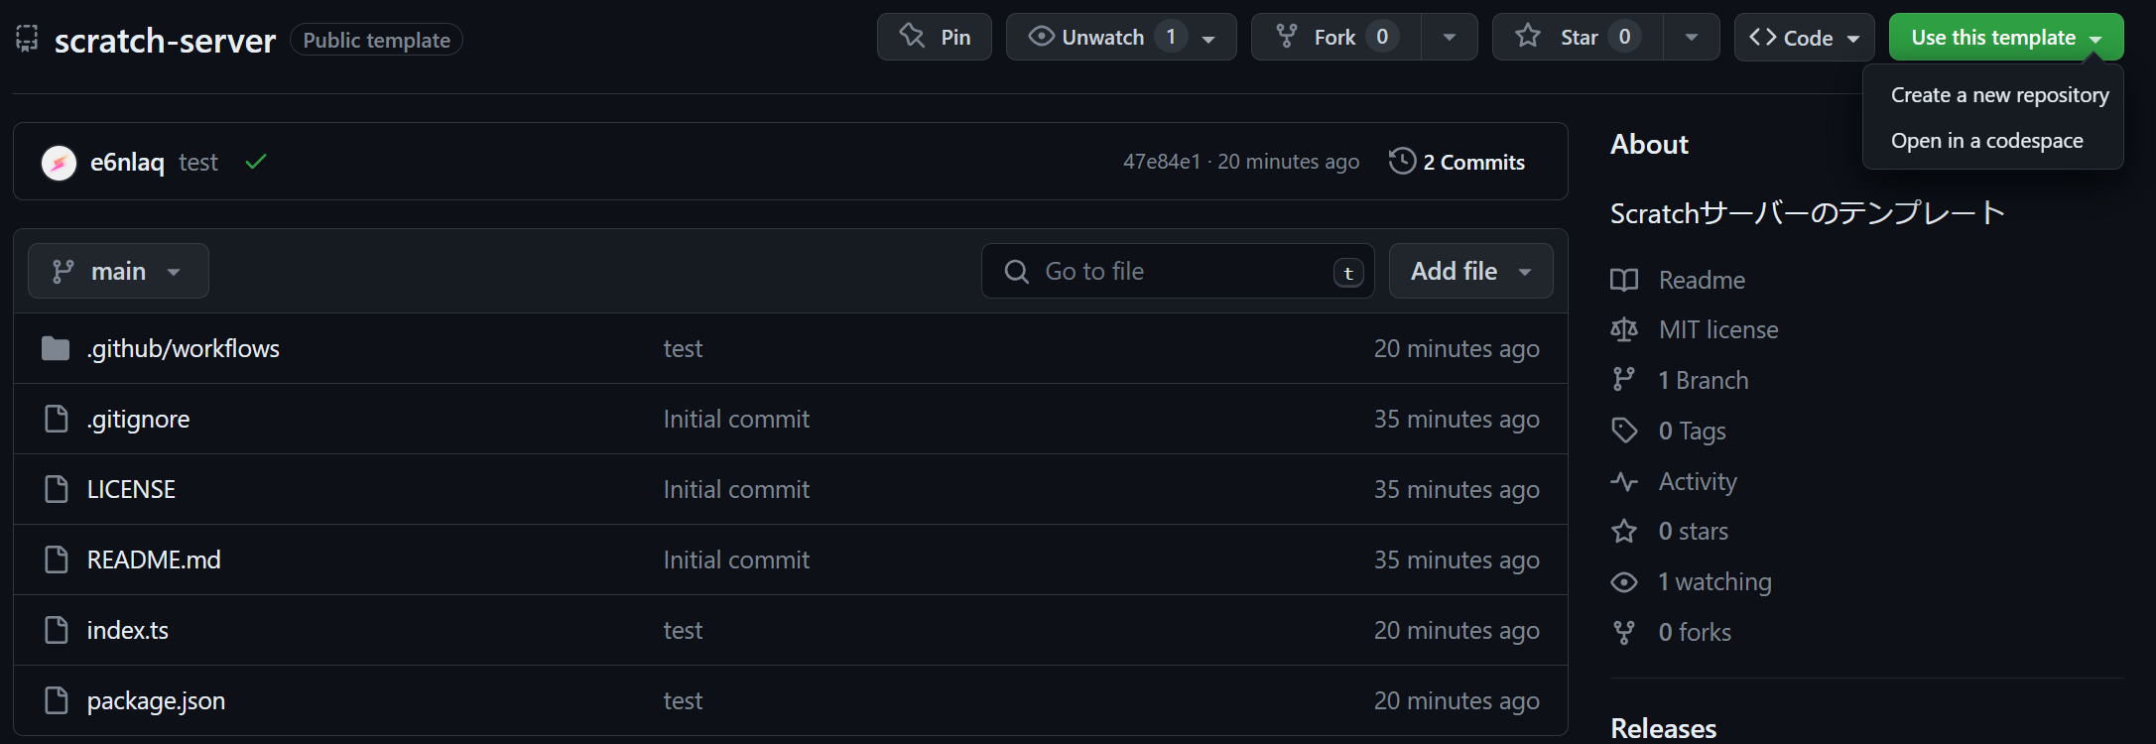Open test commit message on package.json row
The image size is (2156, 744).
click(683, 700)
